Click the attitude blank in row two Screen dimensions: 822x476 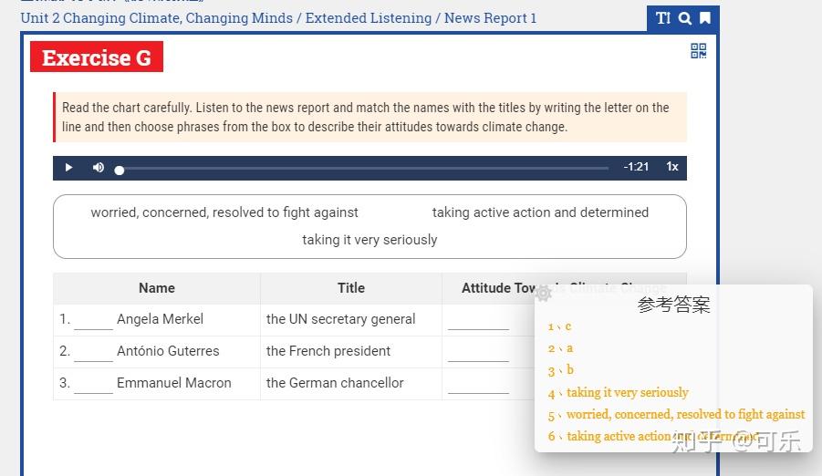tap(478, 354)
